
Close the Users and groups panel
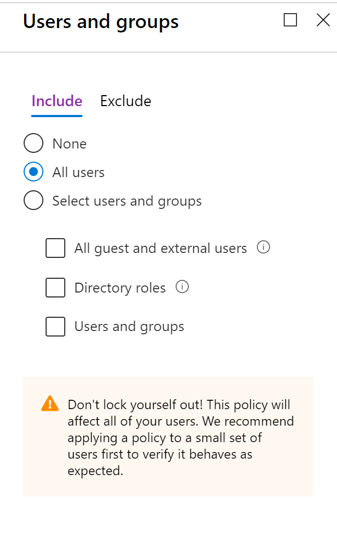click(323, 20)
